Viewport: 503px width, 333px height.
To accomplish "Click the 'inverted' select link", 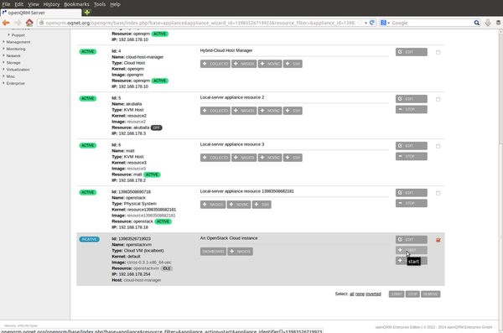I will click(373, 294).
